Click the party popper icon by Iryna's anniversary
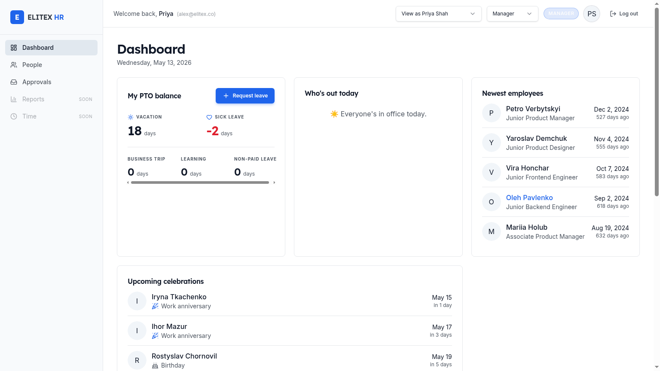Viewport: 660px width, 371px height. click(155, 306)
